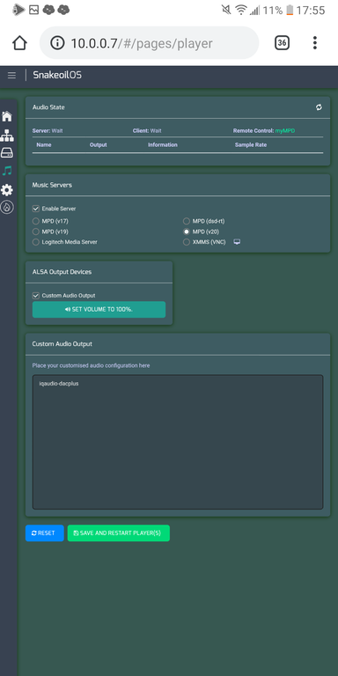Tap the battery status icon
The height and width of the screenshot is (676, 338).
tap(290, 10)
